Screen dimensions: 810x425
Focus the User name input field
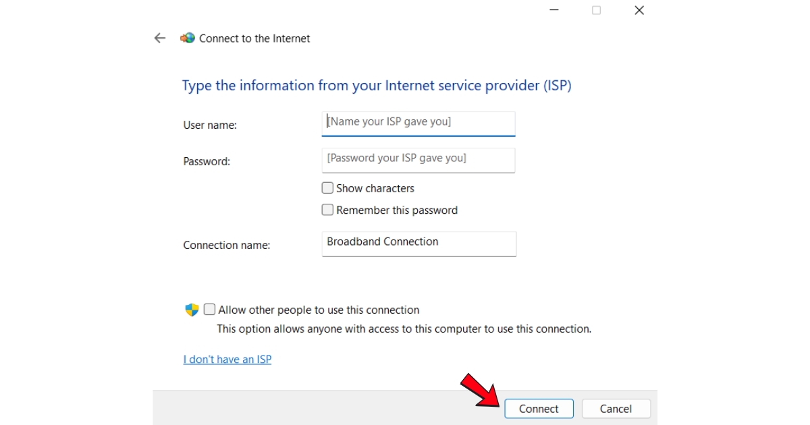tap(418, 123)
